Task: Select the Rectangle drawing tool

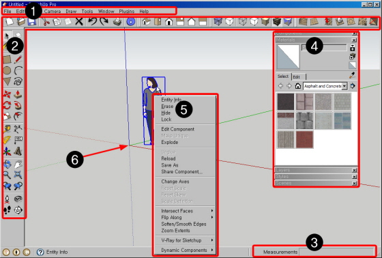Action: pos(7,59)
